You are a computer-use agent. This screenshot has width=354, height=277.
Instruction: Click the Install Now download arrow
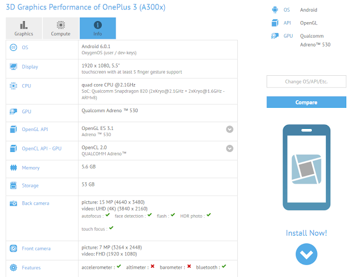306,254
